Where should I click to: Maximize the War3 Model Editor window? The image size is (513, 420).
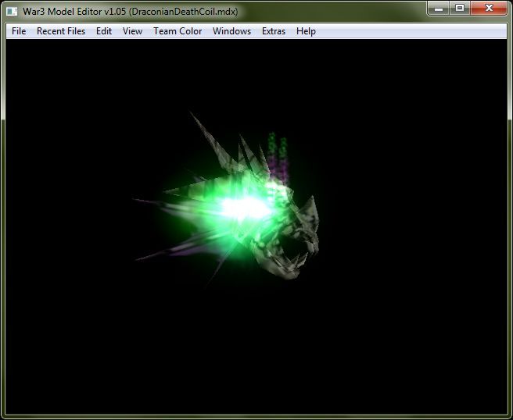[x=460, y=8]
